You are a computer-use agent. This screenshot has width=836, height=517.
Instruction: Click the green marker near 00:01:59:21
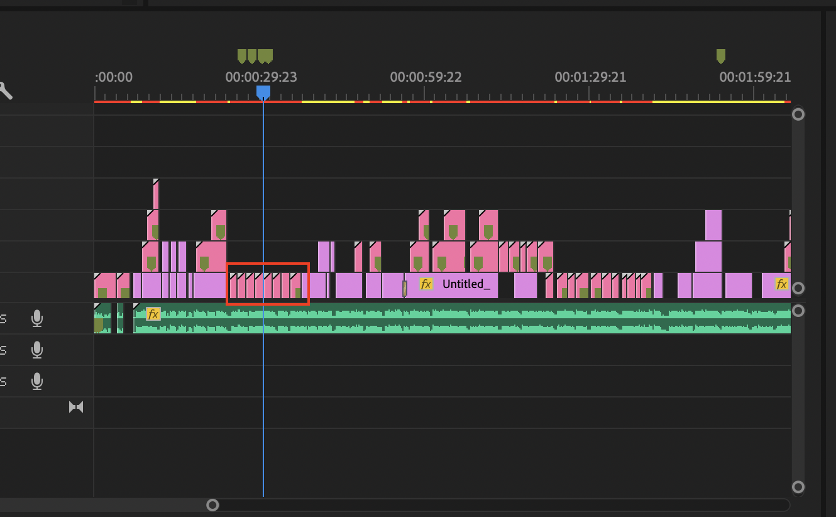[x=720, y=55]
